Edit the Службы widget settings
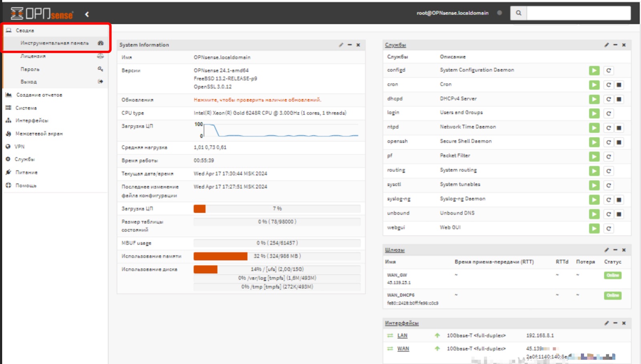 pos(607,45)
